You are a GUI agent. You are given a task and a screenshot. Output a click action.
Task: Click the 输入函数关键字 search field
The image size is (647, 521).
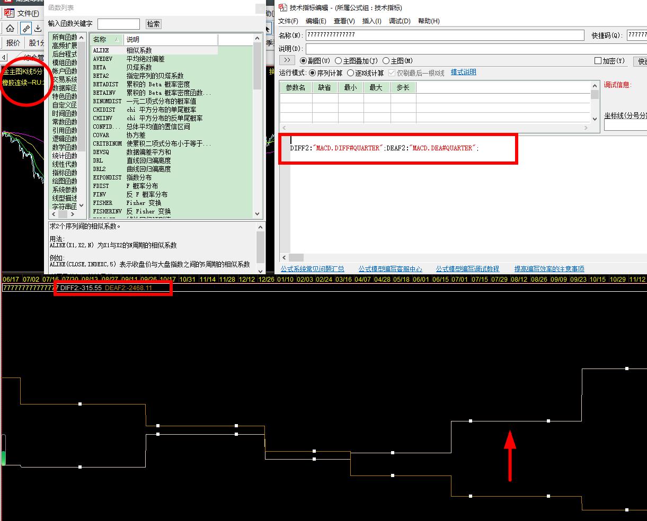[119, 24]
